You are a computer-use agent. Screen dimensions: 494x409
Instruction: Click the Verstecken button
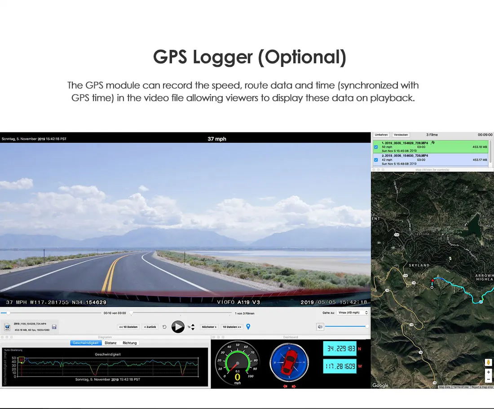pyautogui.click(x=401, y=135)
